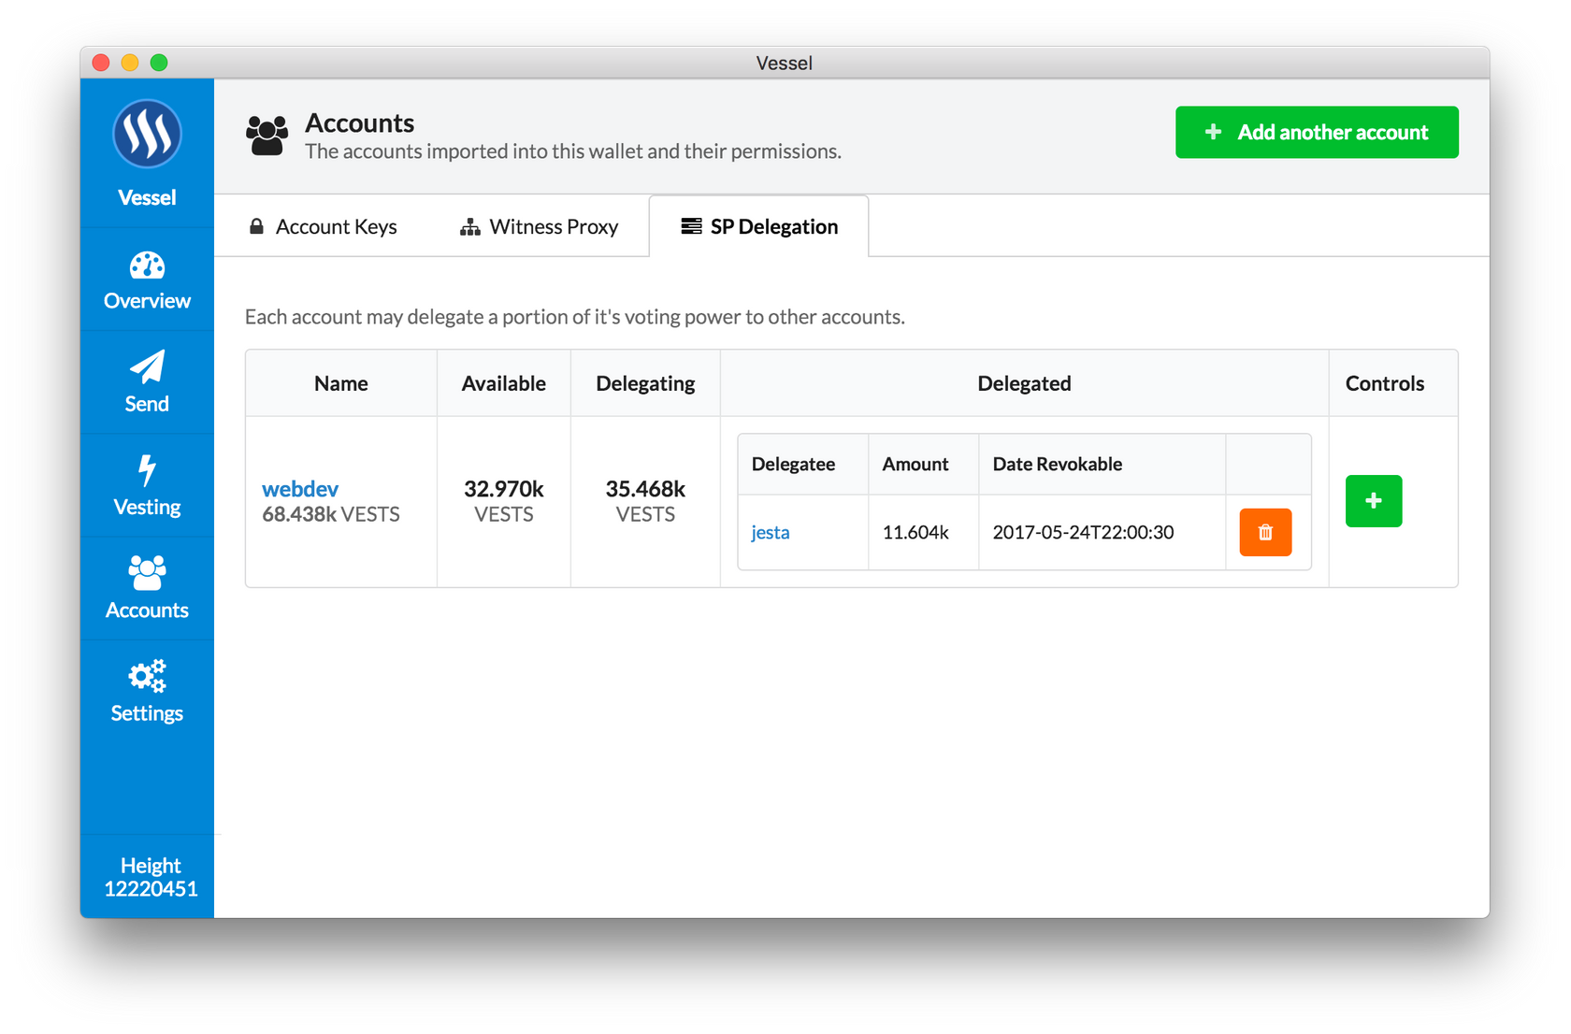
Task: Click the Available column header
Action: click(504, 383)
